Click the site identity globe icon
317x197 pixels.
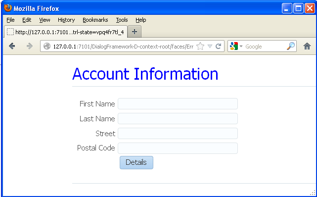pos(47,46)
